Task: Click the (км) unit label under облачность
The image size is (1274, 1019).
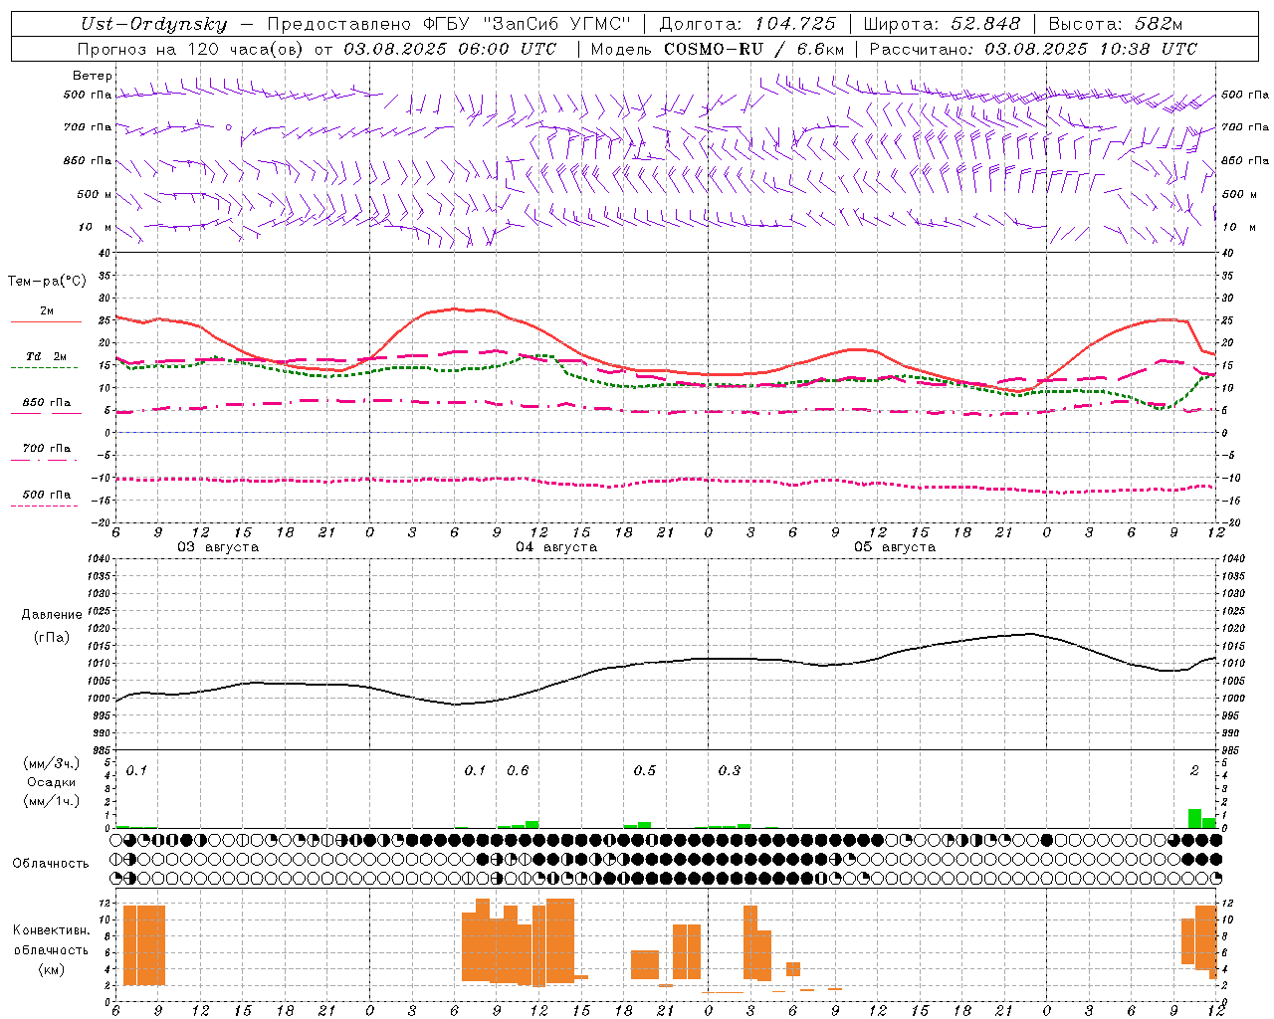Action: tap(52, 969)
